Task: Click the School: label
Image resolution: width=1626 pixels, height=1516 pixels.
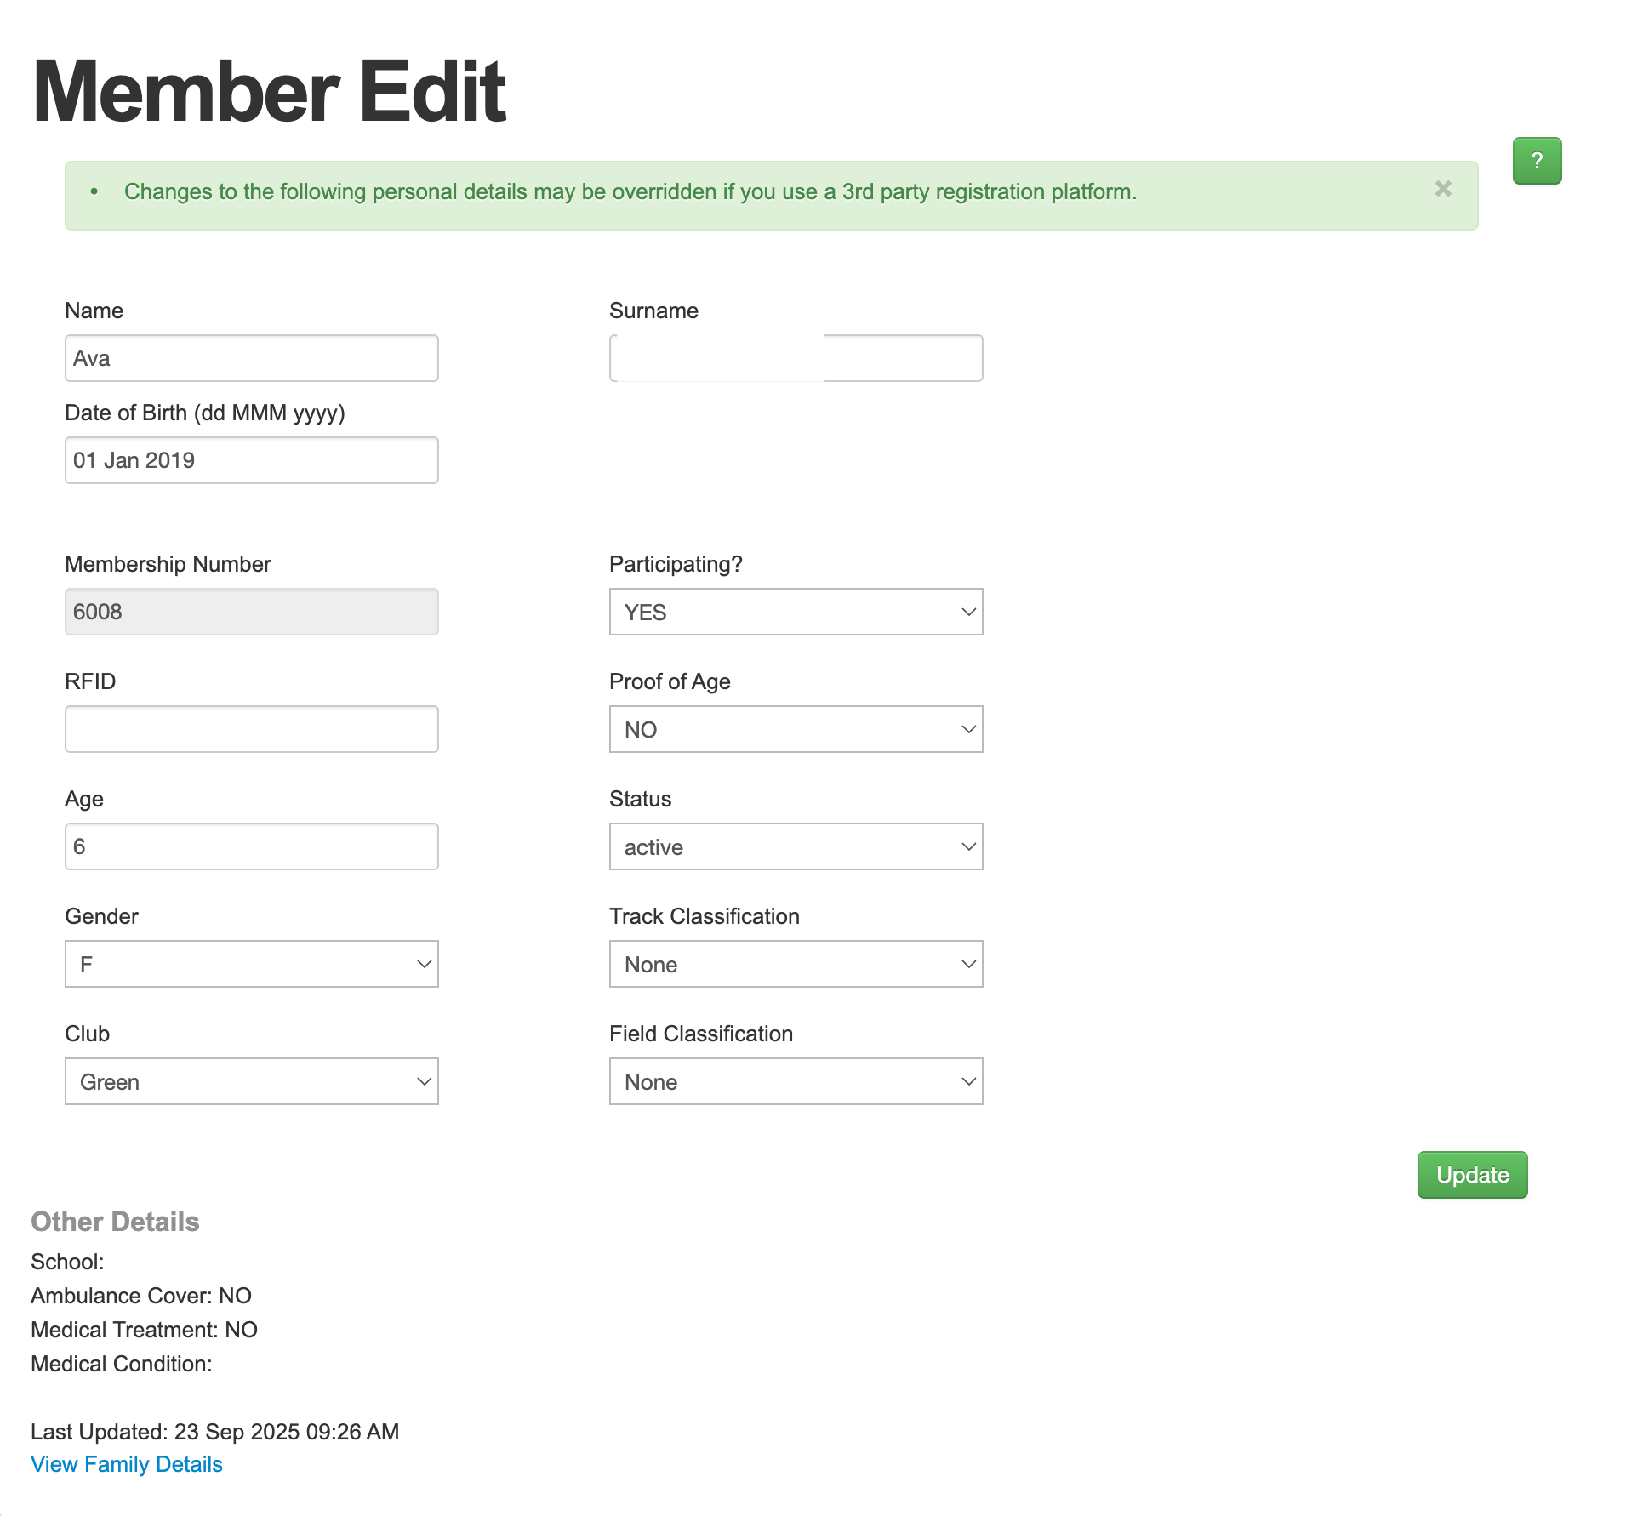Action: tap(67, 1262)
